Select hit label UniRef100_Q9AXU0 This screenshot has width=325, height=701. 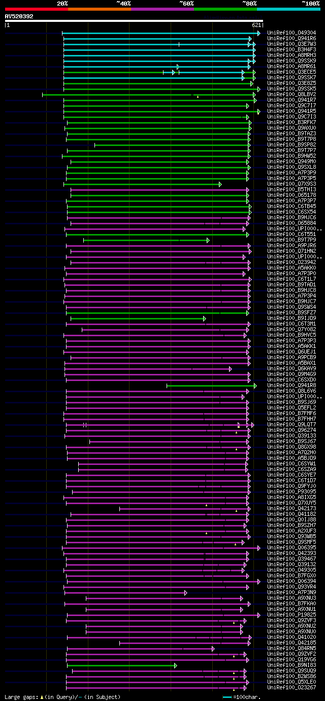click(291, 128)
